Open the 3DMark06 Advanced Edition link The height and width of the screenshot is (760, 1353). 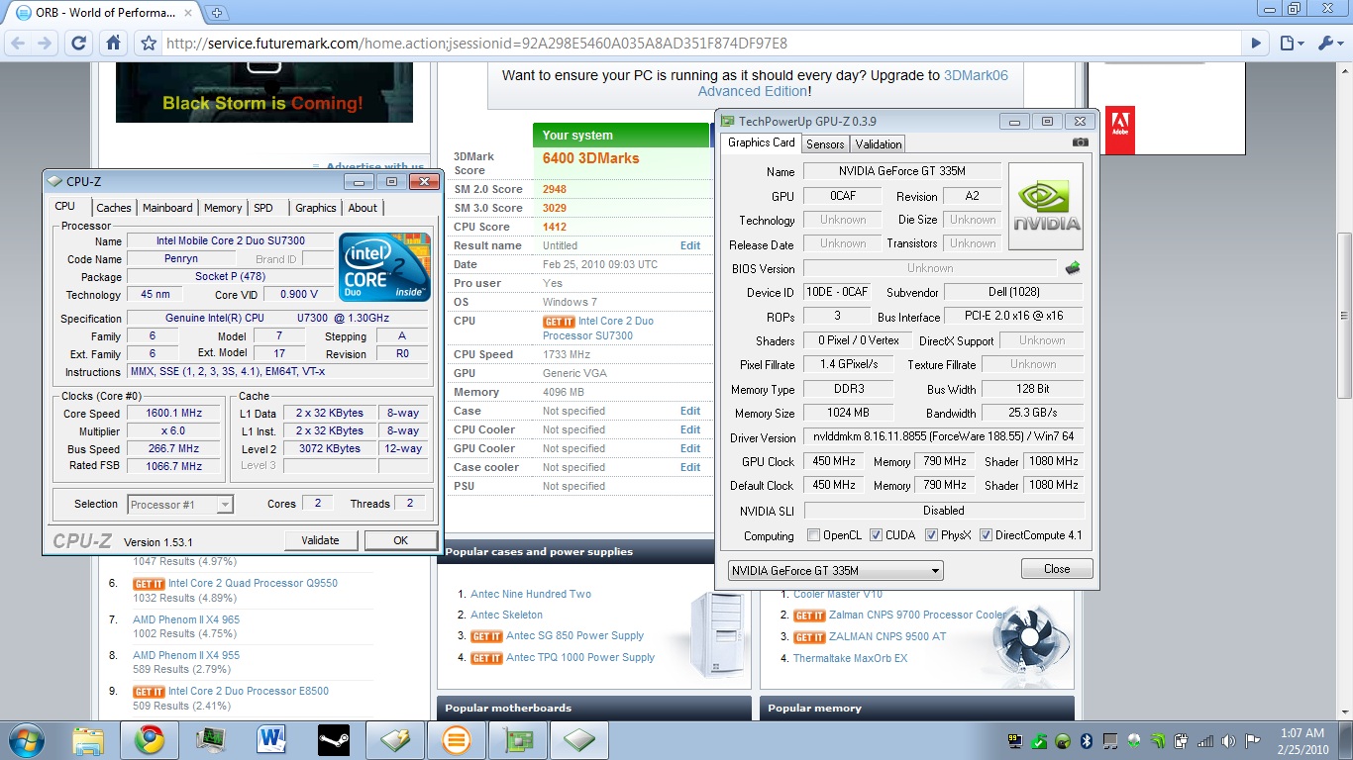(853, 83)
